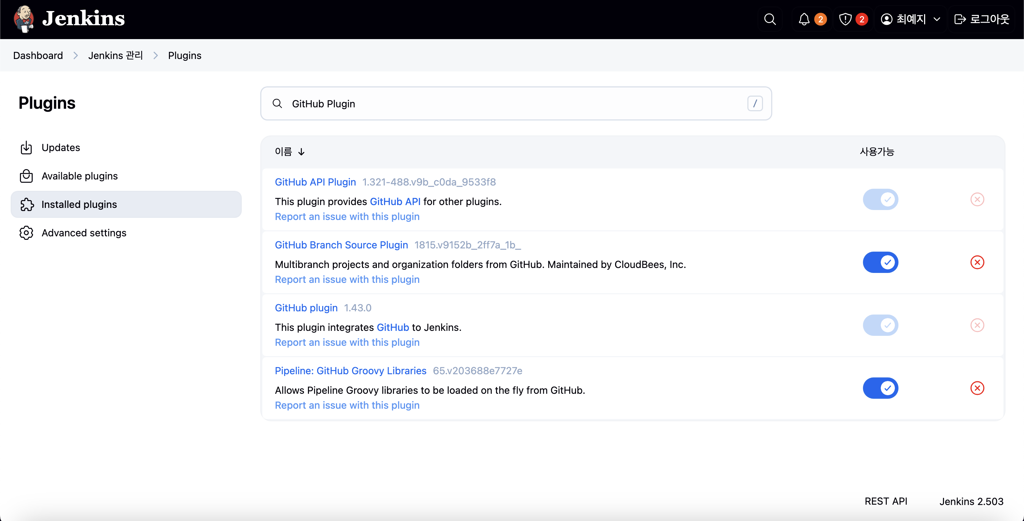Image resolution: width=1024 pixels, height=521 pixels.
Task: Click the Advanced settings gear icon
Action: [26, 232]
